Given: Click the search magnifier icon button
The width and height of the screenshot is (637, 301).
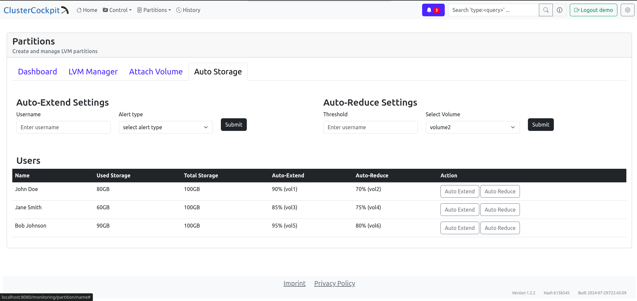Looking at the screenshot, I should tap(546, 10).
